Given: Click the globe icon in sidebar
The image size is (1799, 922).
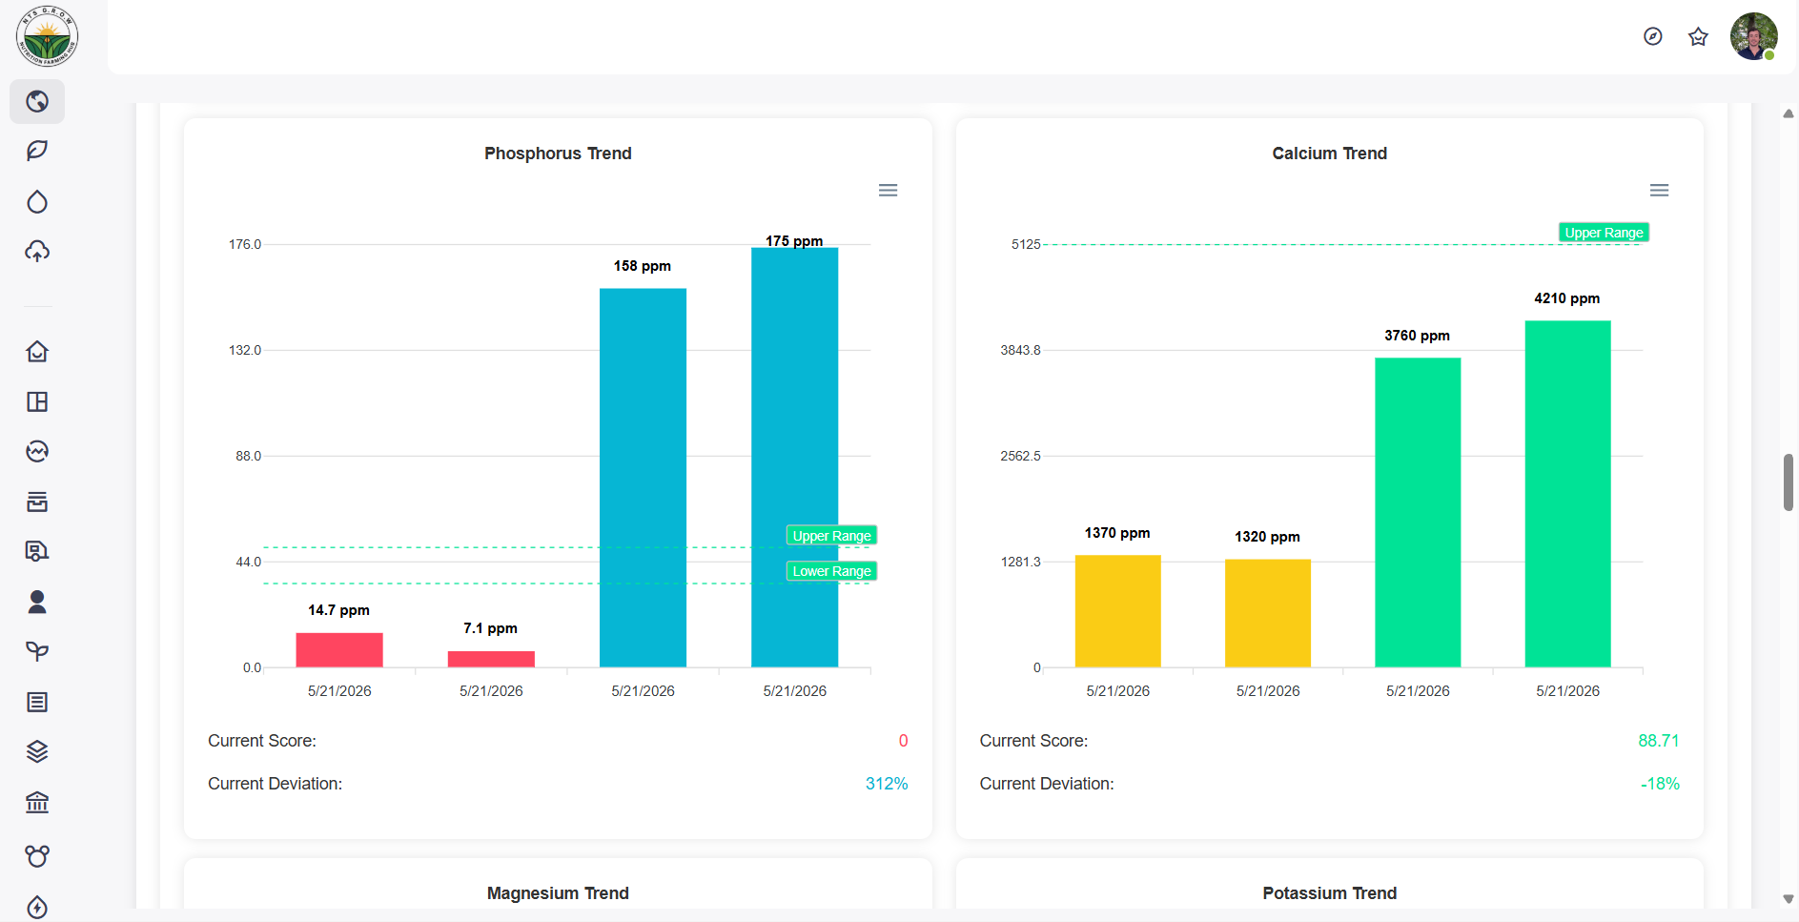Looking at the screenshot, I should [x=37, y=101].
